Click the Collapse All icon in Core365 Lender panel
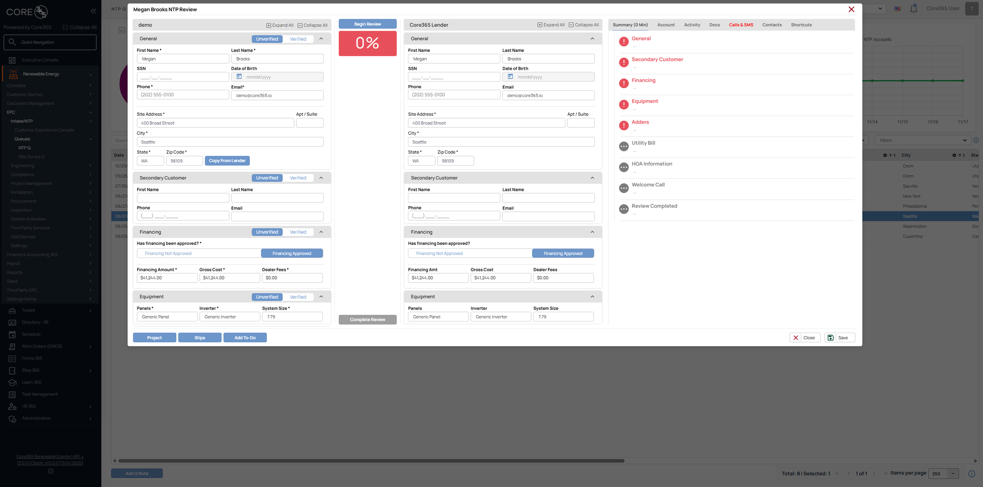Viewport: 983px width, 487px height. click(x=571, y=25)
